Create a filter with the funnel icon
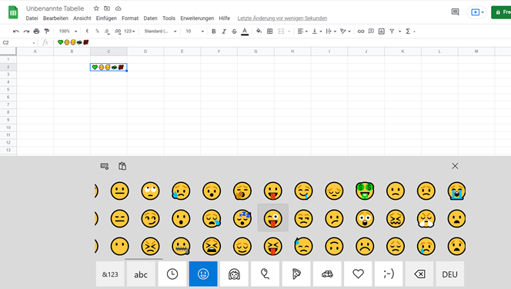The height and width of the screenshot is (289, 511). pos(392,32)
